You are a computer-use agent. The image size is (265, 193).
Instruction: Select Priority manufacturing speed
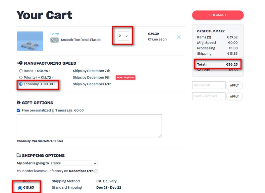pos(21,78)
